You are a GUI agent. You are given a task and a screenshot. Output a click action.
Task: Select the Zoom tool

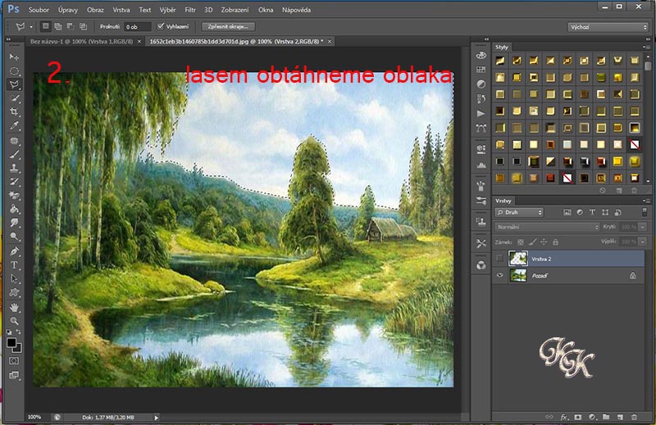(x=14, y=321)
